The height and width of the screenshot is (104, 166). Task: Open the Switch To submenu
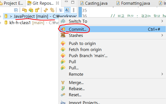[112, 21]
